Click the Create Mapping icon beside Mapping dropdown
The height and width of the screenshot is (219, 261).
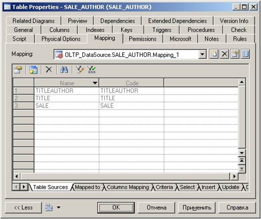[x=214, y=54]
